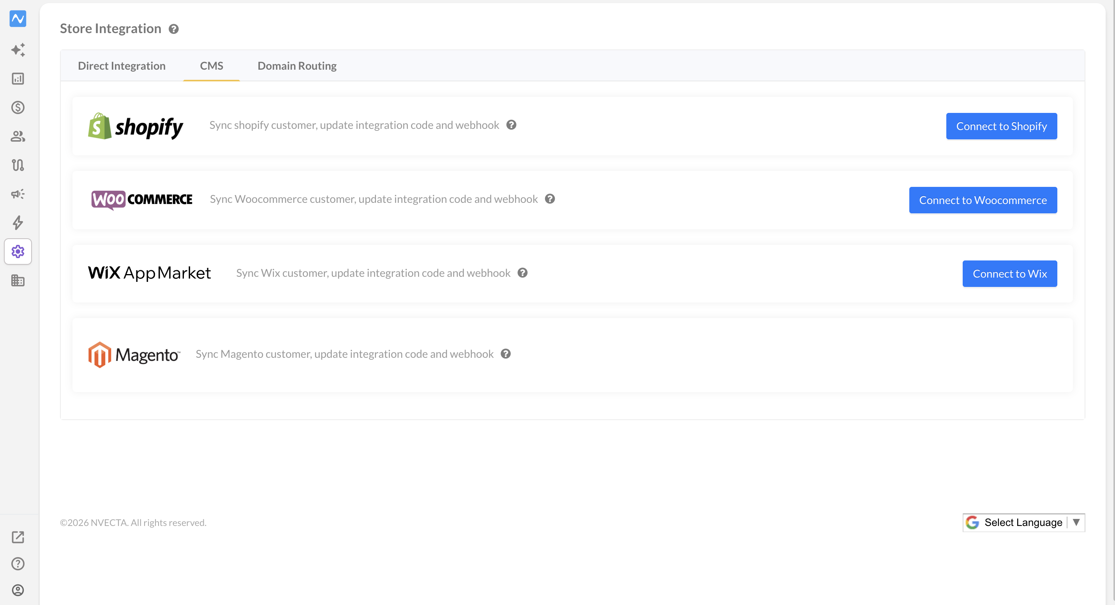The image size is (1115, 605).
Task: Select the settings gear icon in the sidebar
Action: click(x=18, y=251)
